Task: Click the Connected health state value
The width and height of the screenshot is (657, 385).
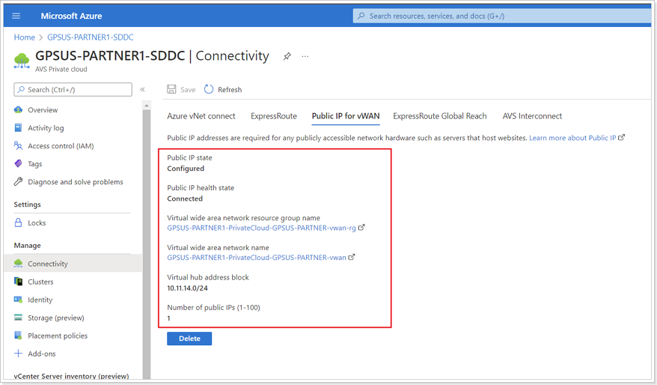Action: click(185, 198)
